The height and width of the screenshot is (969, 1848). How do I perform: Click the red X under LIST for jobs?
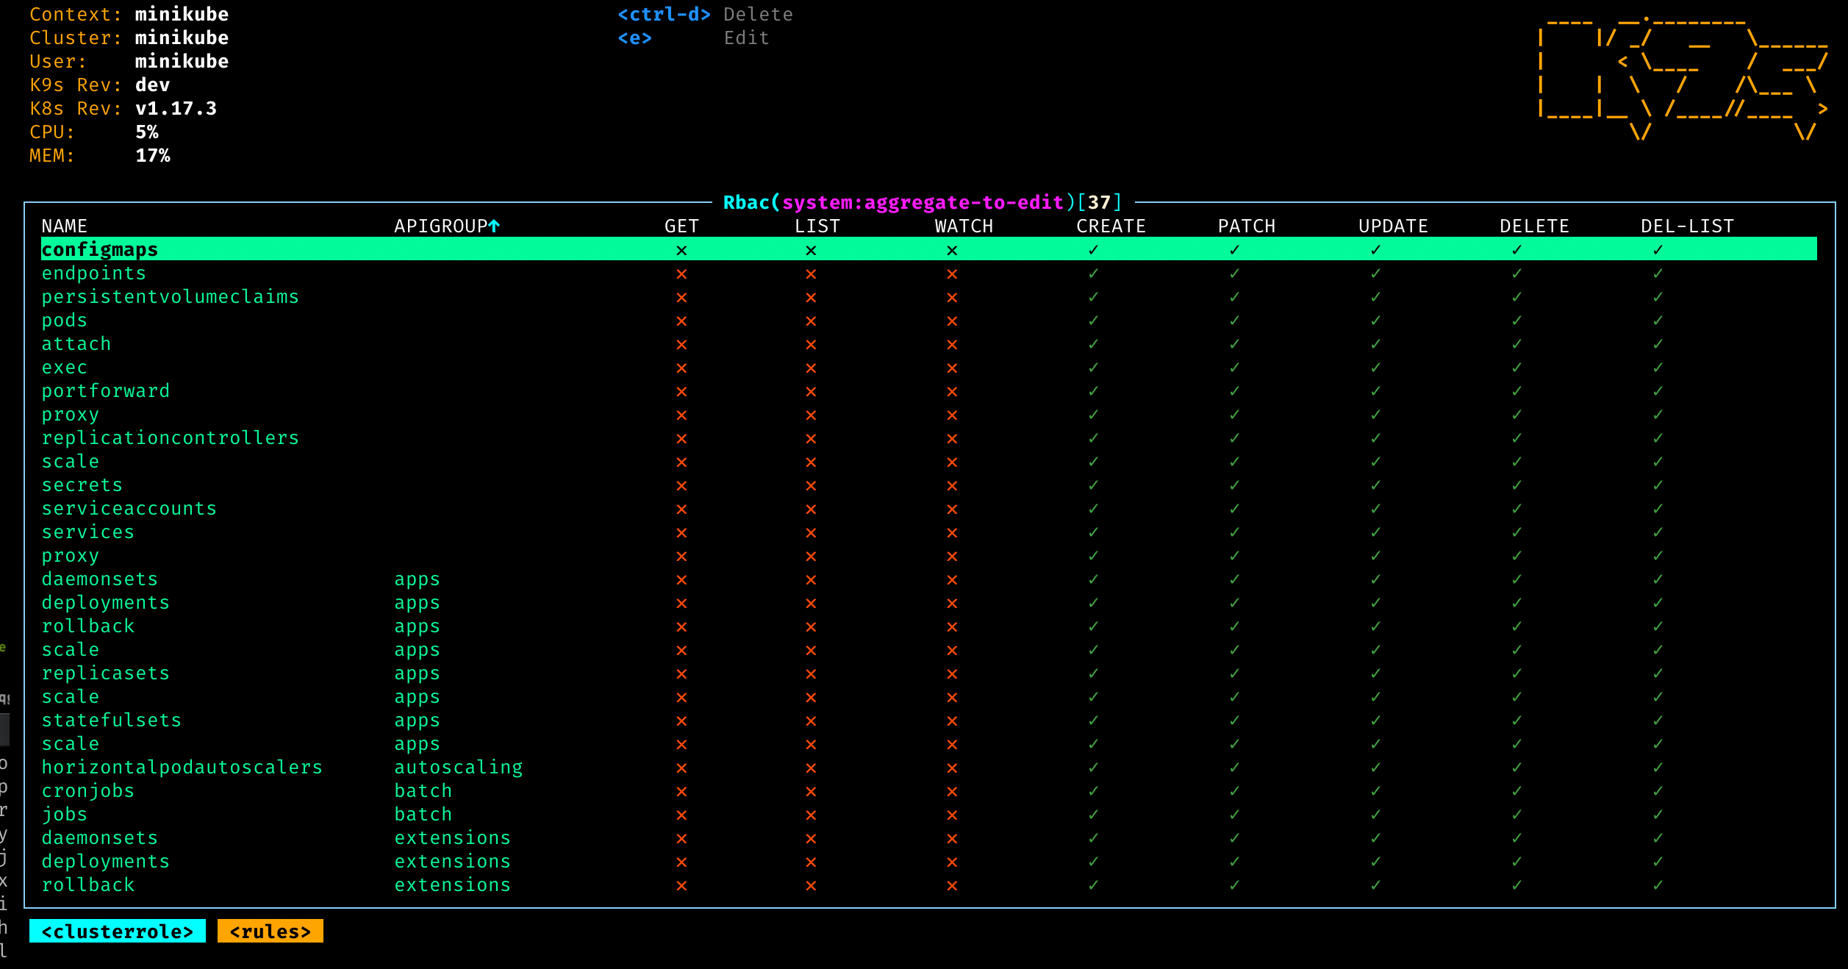pyautogui.click(x=811, y=815)
